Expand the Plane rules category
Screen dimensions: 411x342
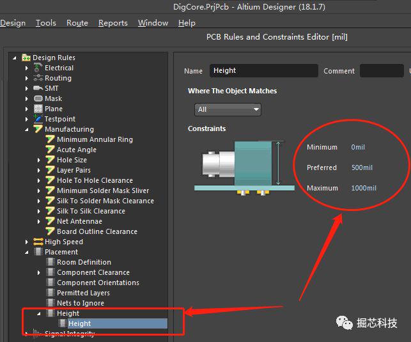26,109
